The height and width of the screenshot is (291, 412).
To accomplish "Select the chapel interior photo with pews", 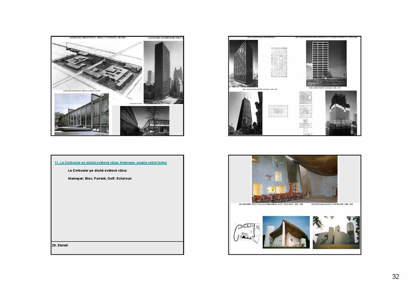I will (295, 179).
